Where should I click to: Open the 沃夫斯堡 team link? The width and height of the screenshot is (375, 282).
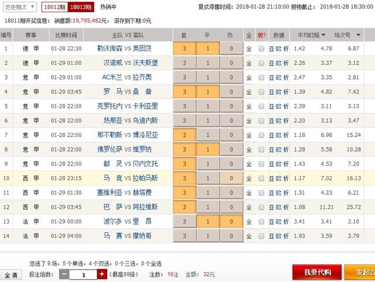click(x=145, y=63)
